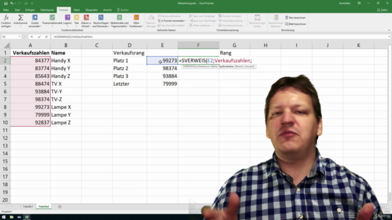The height and width of the screenshot is (220, 392).
Task: Expand the Name Box dropdown arrow
Action: click(20, 37)
